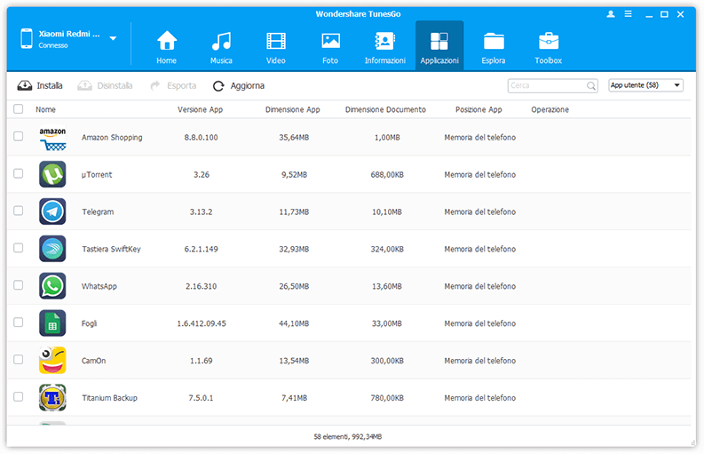Viewport: 704px width, 454px height.
Task: Click CamOn document size 300,00KB
Action: pyautogui.click(x=387, y=361)
